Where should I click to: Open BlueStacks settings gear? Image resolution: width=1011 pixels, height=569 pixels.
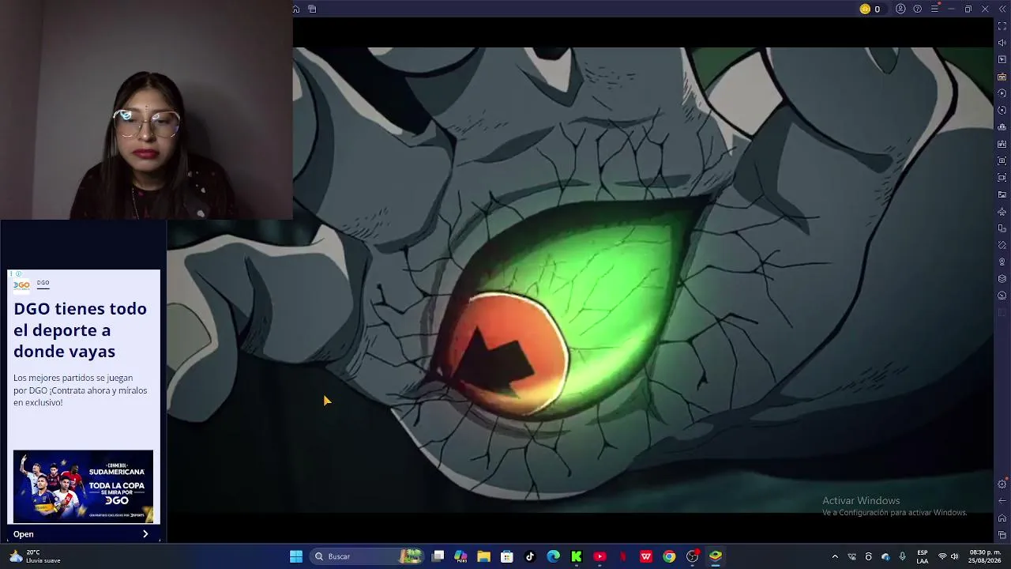click(1002, 484)
